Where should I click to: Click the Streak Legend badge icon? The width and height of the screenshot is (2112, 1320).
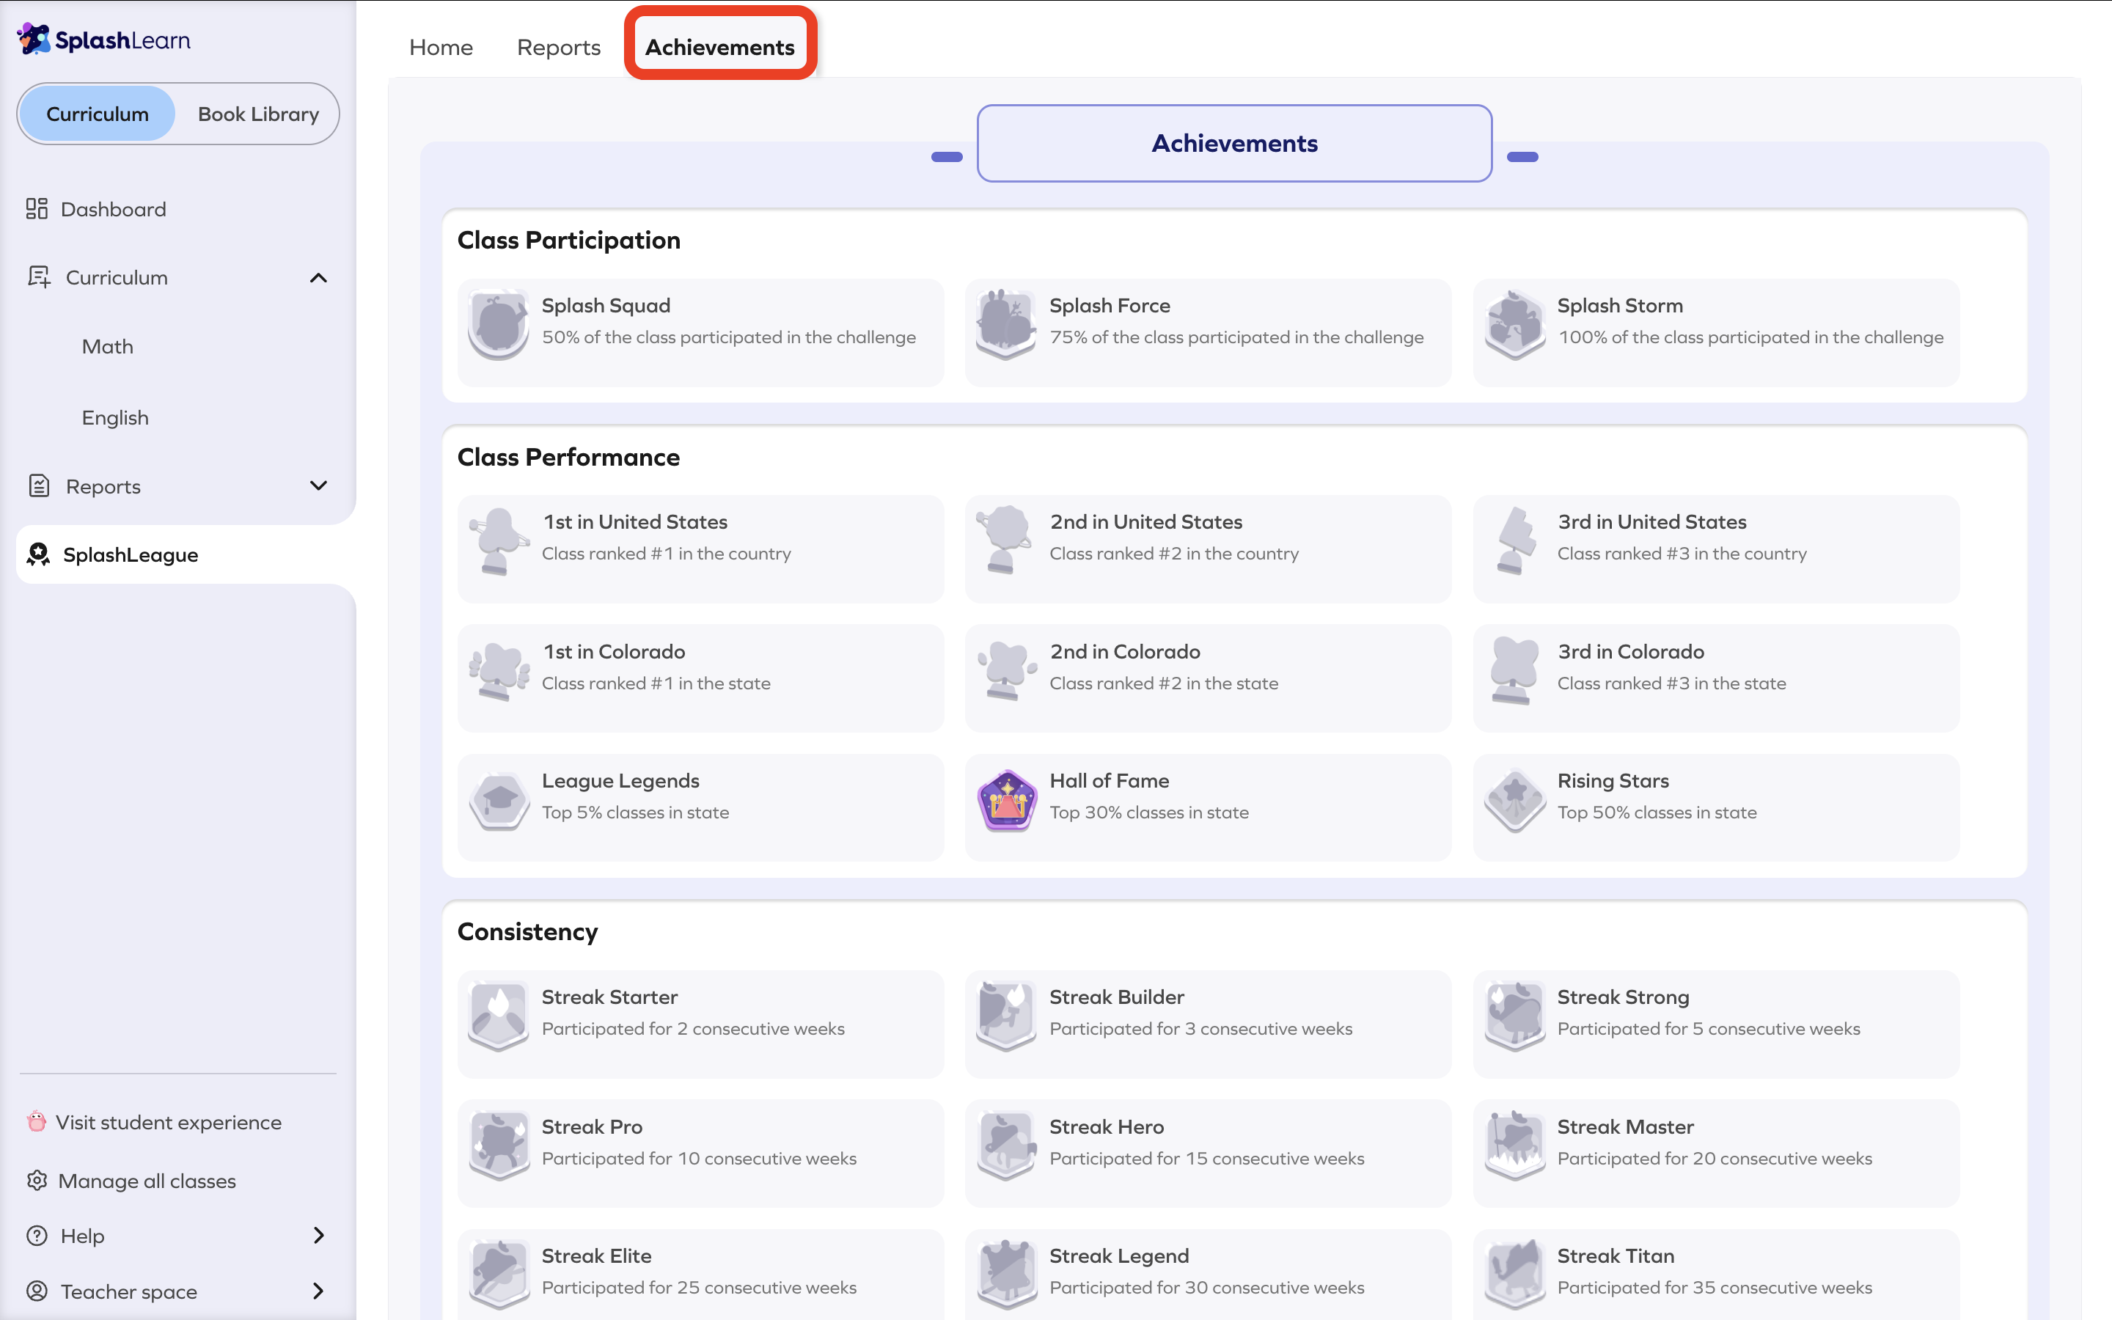point(1006,1275)
